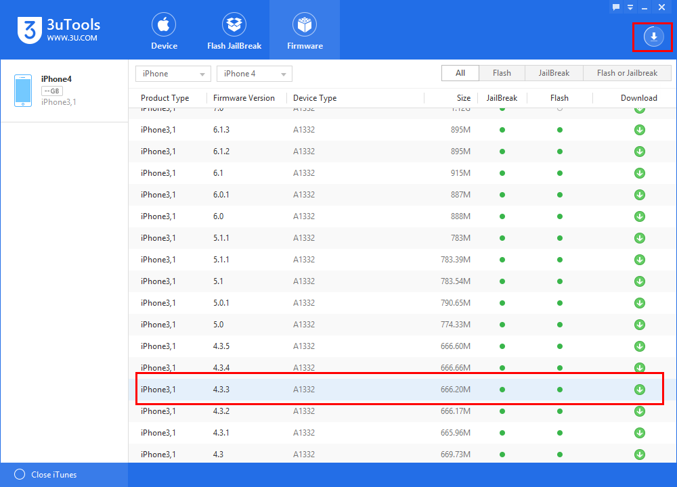The height and width of the screenshot is (487, 677).
Task: Download firmware 5.0
Action: point(640,325)
